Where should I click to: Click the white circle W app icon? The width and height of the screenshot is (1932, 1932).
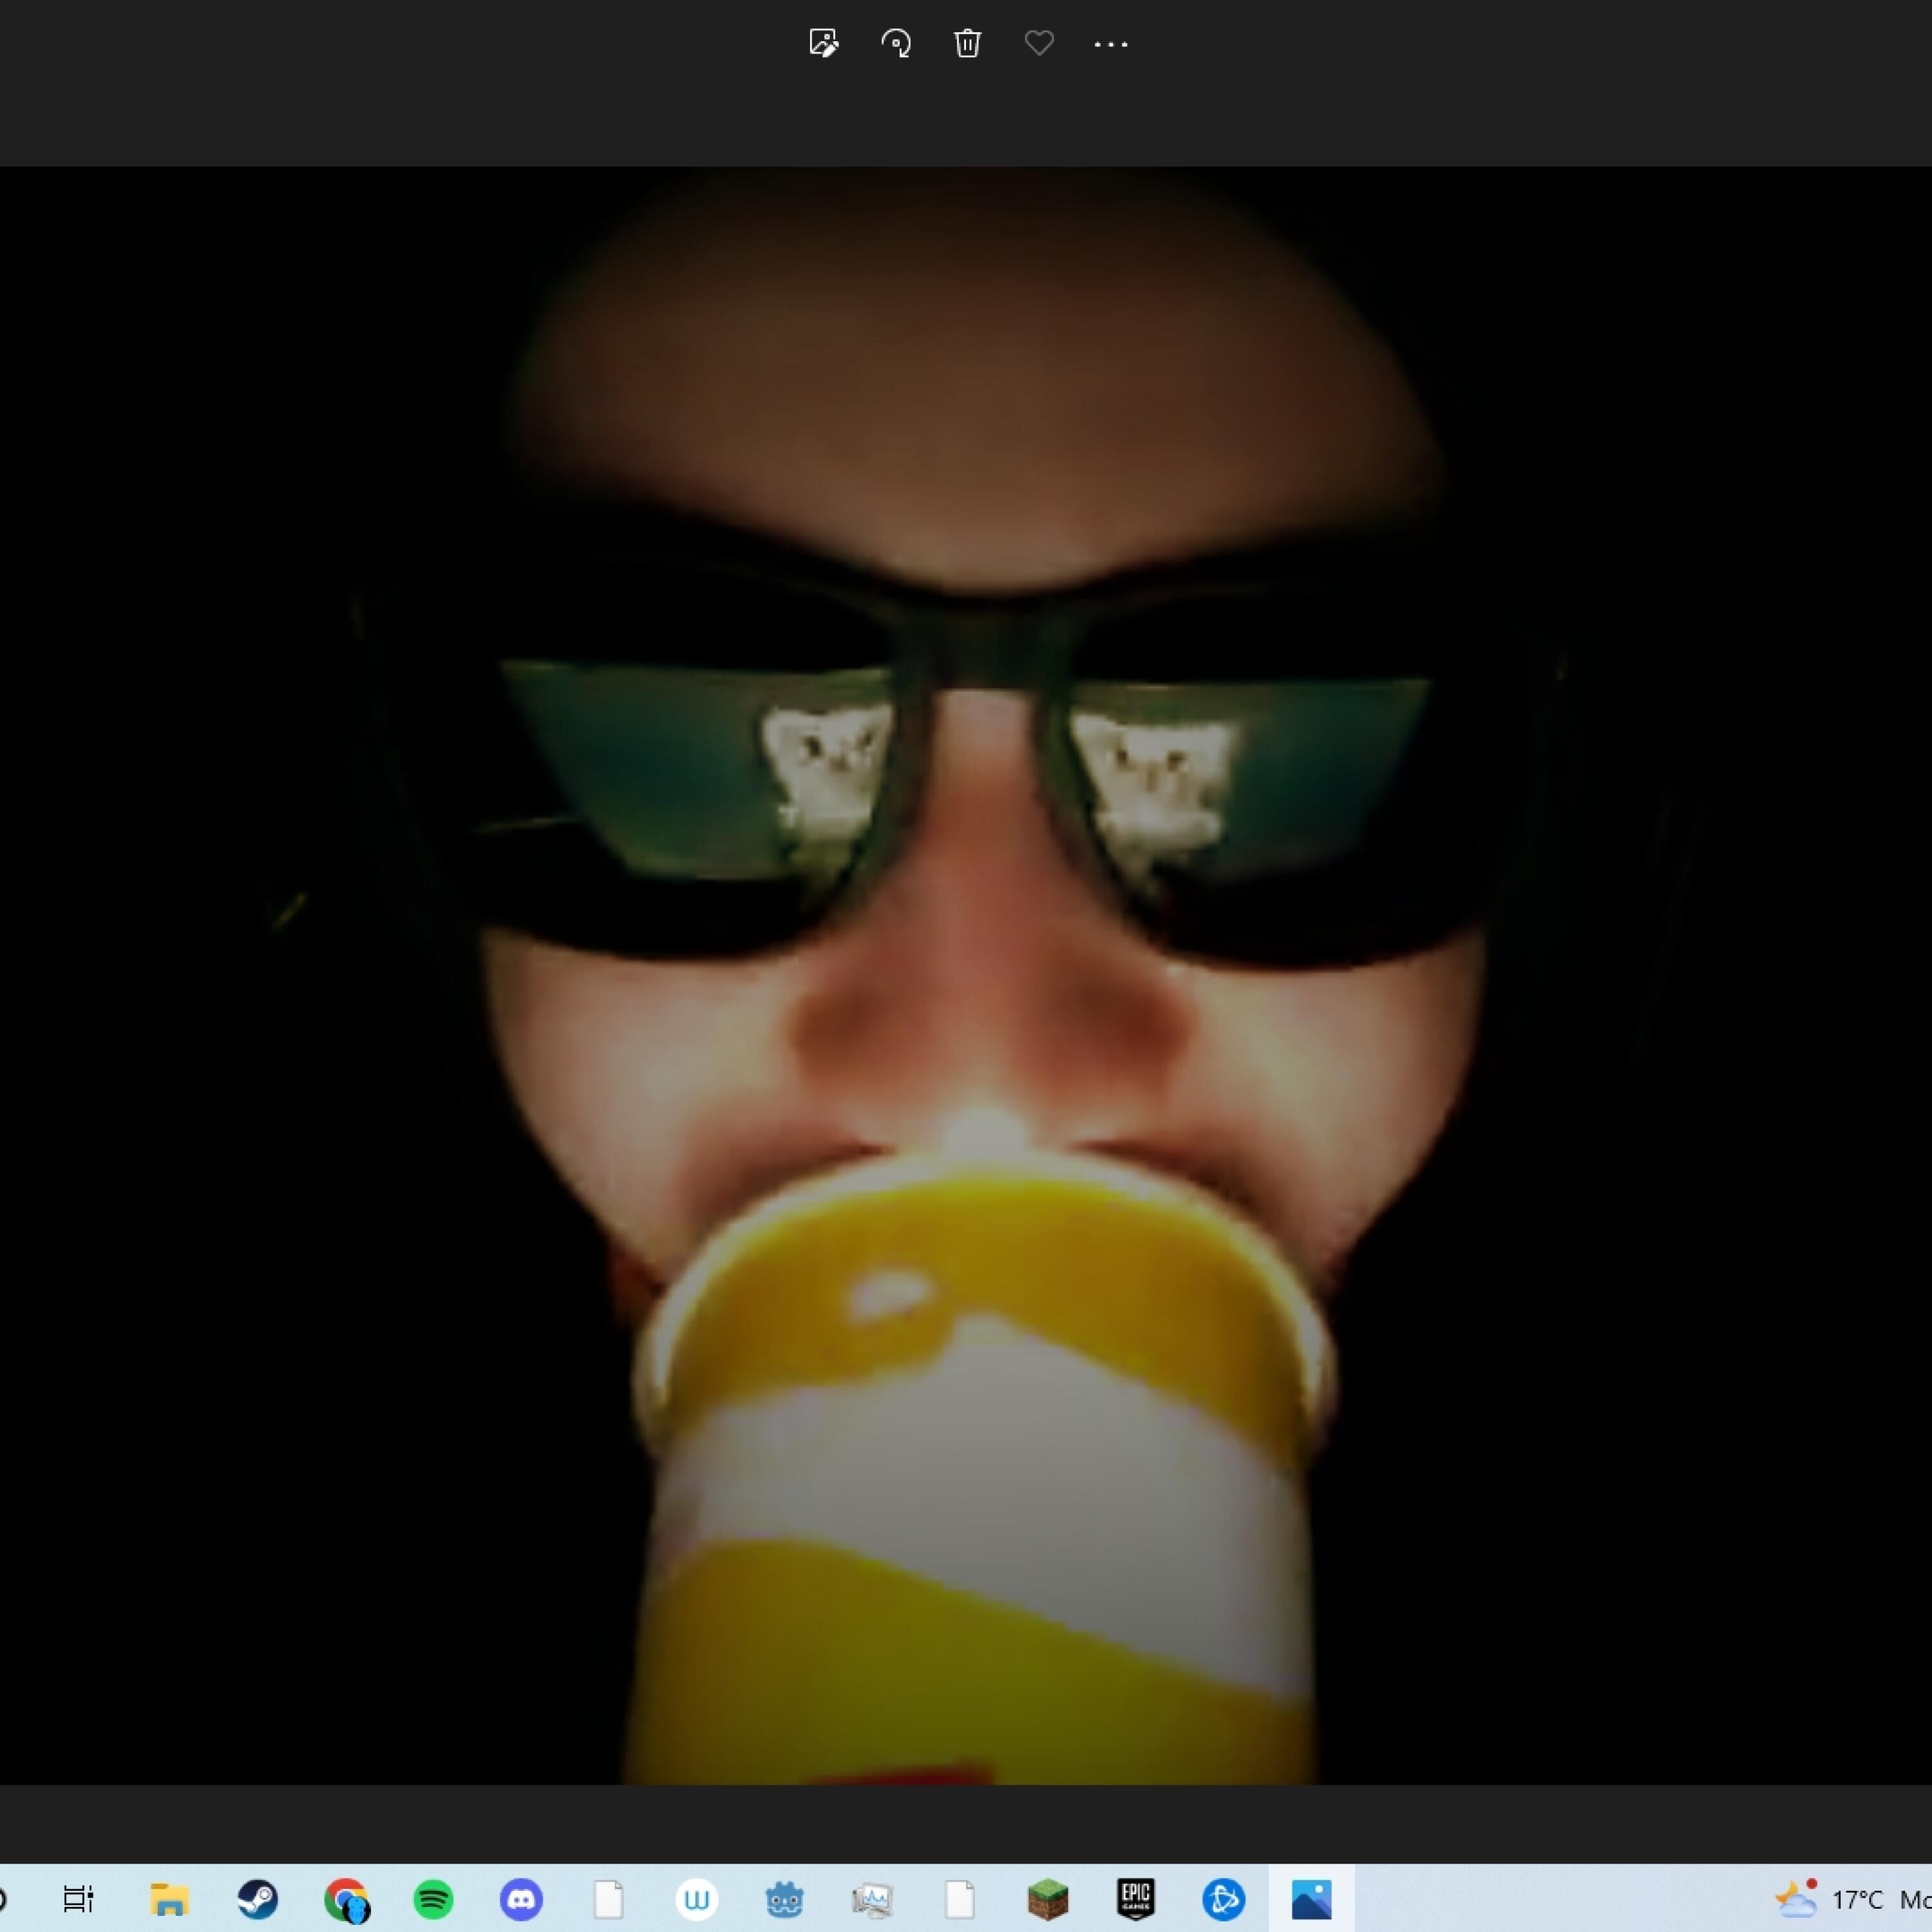click(696, 1898)
